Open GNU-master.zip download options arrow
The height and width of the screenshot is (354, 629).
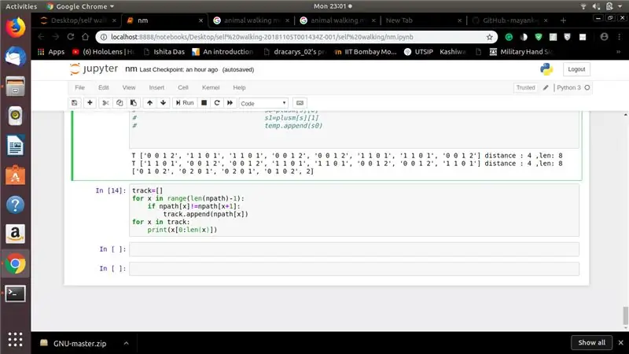point(126,343)
